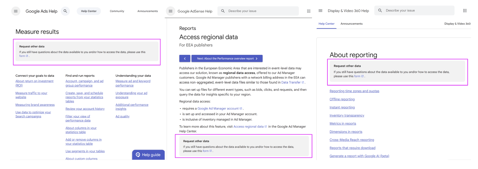Open 'About return on investment (ROI)' link

(34, 83)
